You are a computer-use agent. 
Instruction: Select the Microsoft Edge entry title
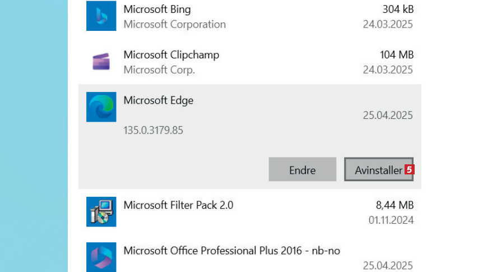coord(158,100)
